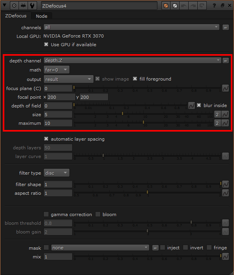Split the size value with button 2
The width and height of the screenshot is (234, 275).
point(217,115)
